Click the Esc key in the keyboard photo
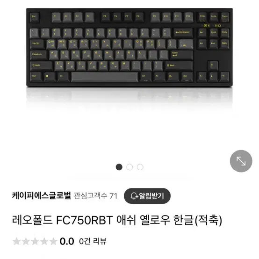This screenshot has height=259, width=259. pos(35,17)
